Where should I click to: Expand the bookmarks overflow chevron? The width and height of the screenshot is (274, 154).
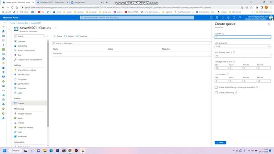point(252,12)
